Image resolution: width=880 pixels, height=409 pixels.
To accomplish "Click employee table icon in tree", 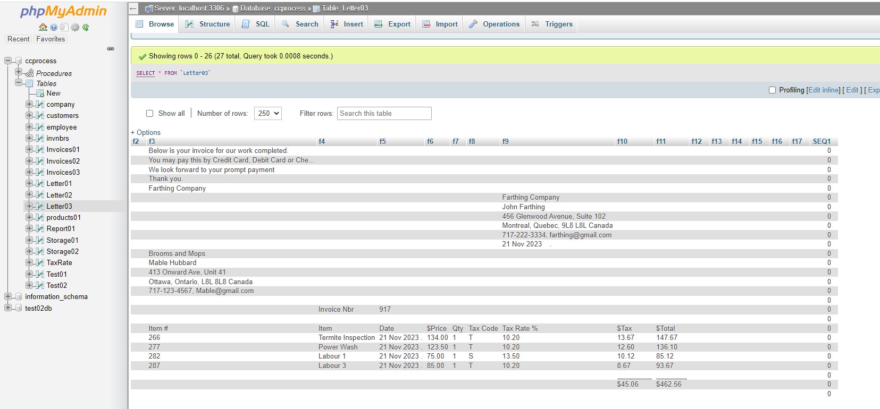I will pos(39,127).
